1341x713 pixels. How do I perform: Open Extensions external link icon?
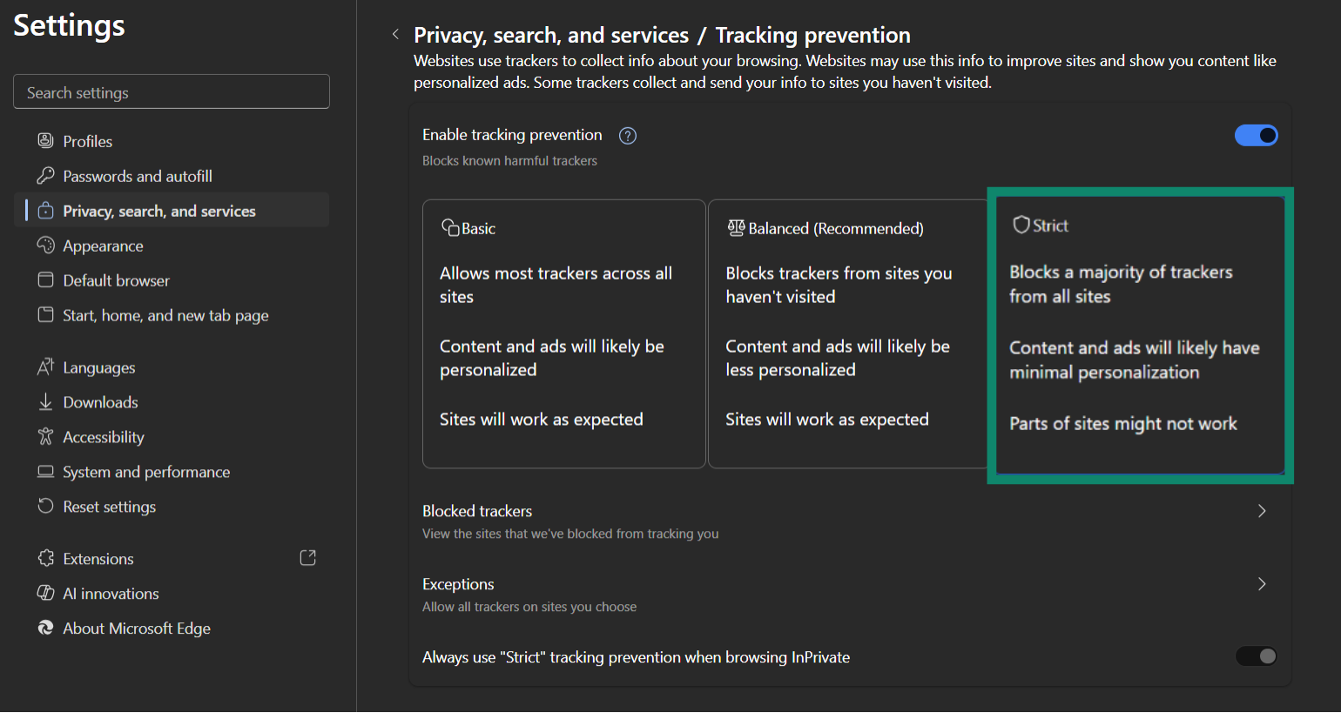tap(307, 558)
